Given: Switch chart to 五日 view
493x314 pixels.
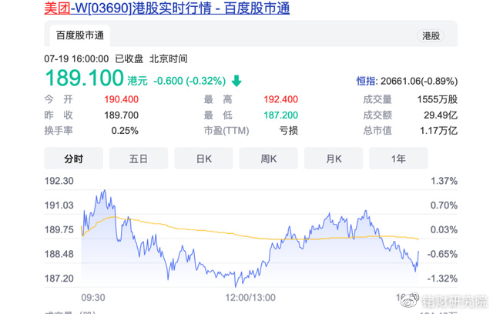Looking at the screenshot, I should tap(139, 159).
